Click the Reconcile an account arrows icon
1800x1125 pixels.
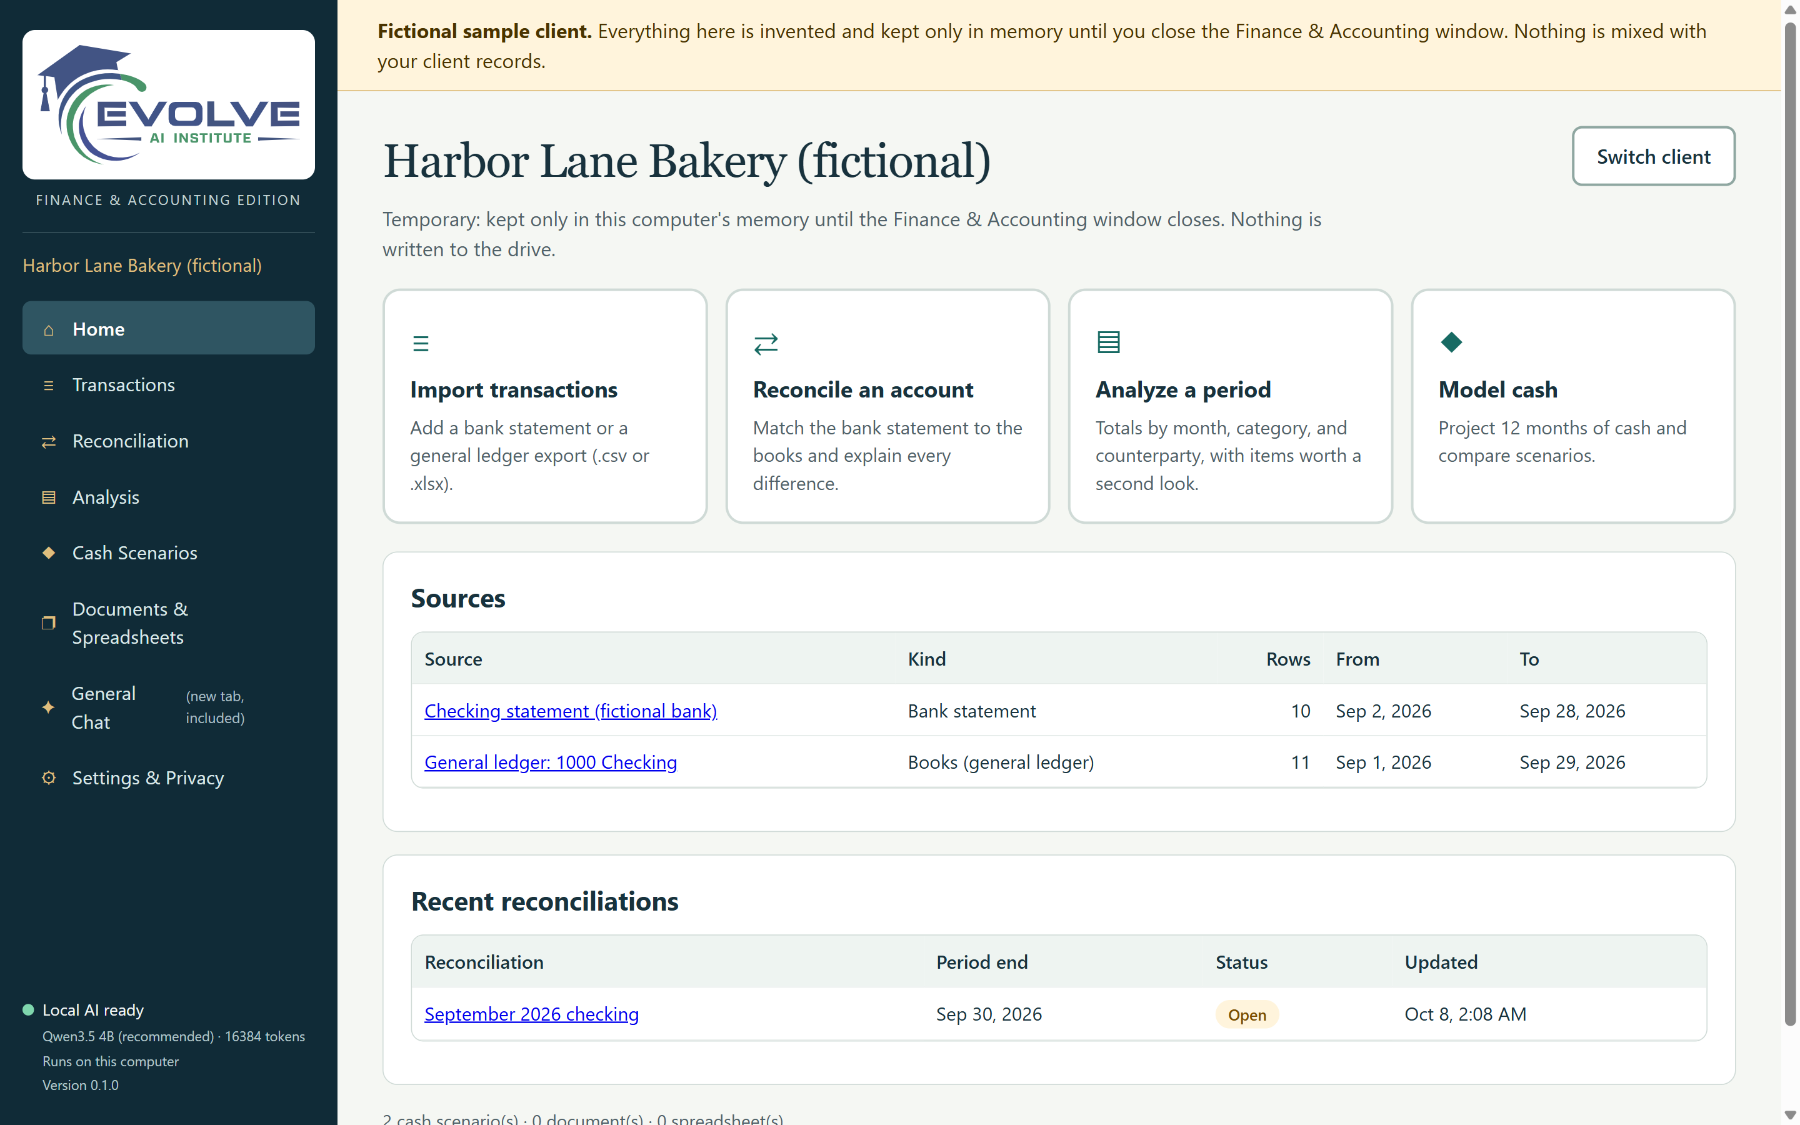click(x=766, y=343)
